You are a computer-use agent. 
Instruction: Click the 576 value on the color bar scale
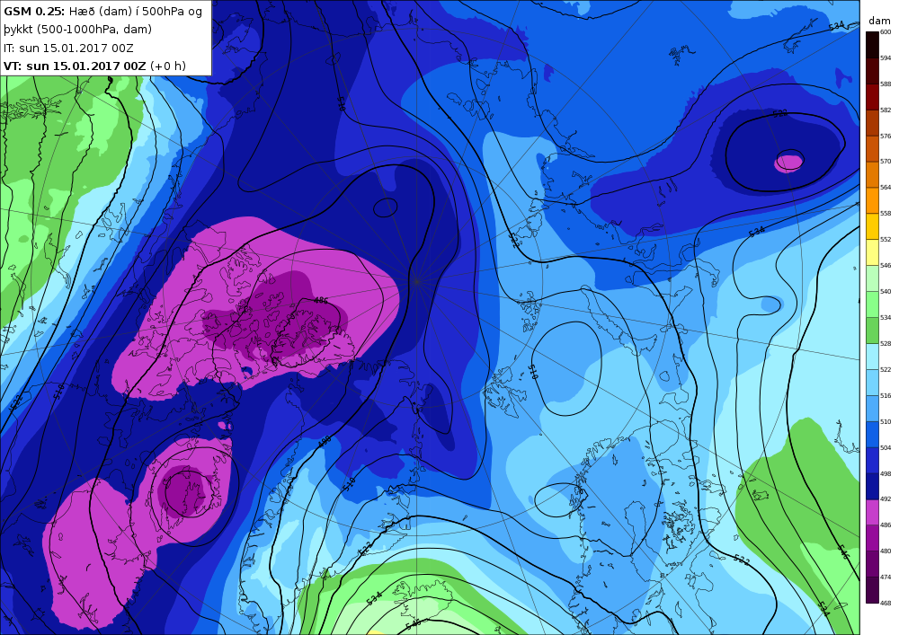886,137
